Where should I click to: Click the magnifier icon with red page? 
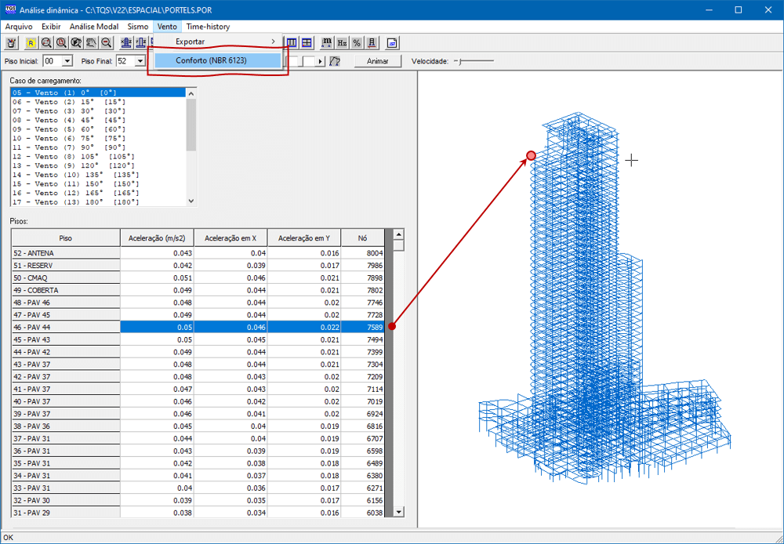pos(61,43)
